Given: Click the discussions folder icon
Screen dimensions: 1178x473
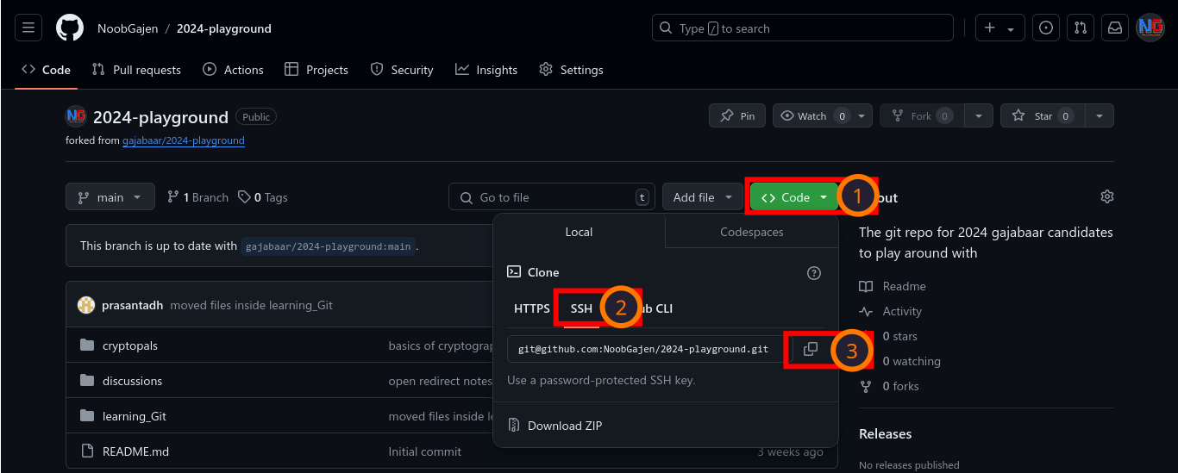Looking at the screenshot, I should click(86, 381).
